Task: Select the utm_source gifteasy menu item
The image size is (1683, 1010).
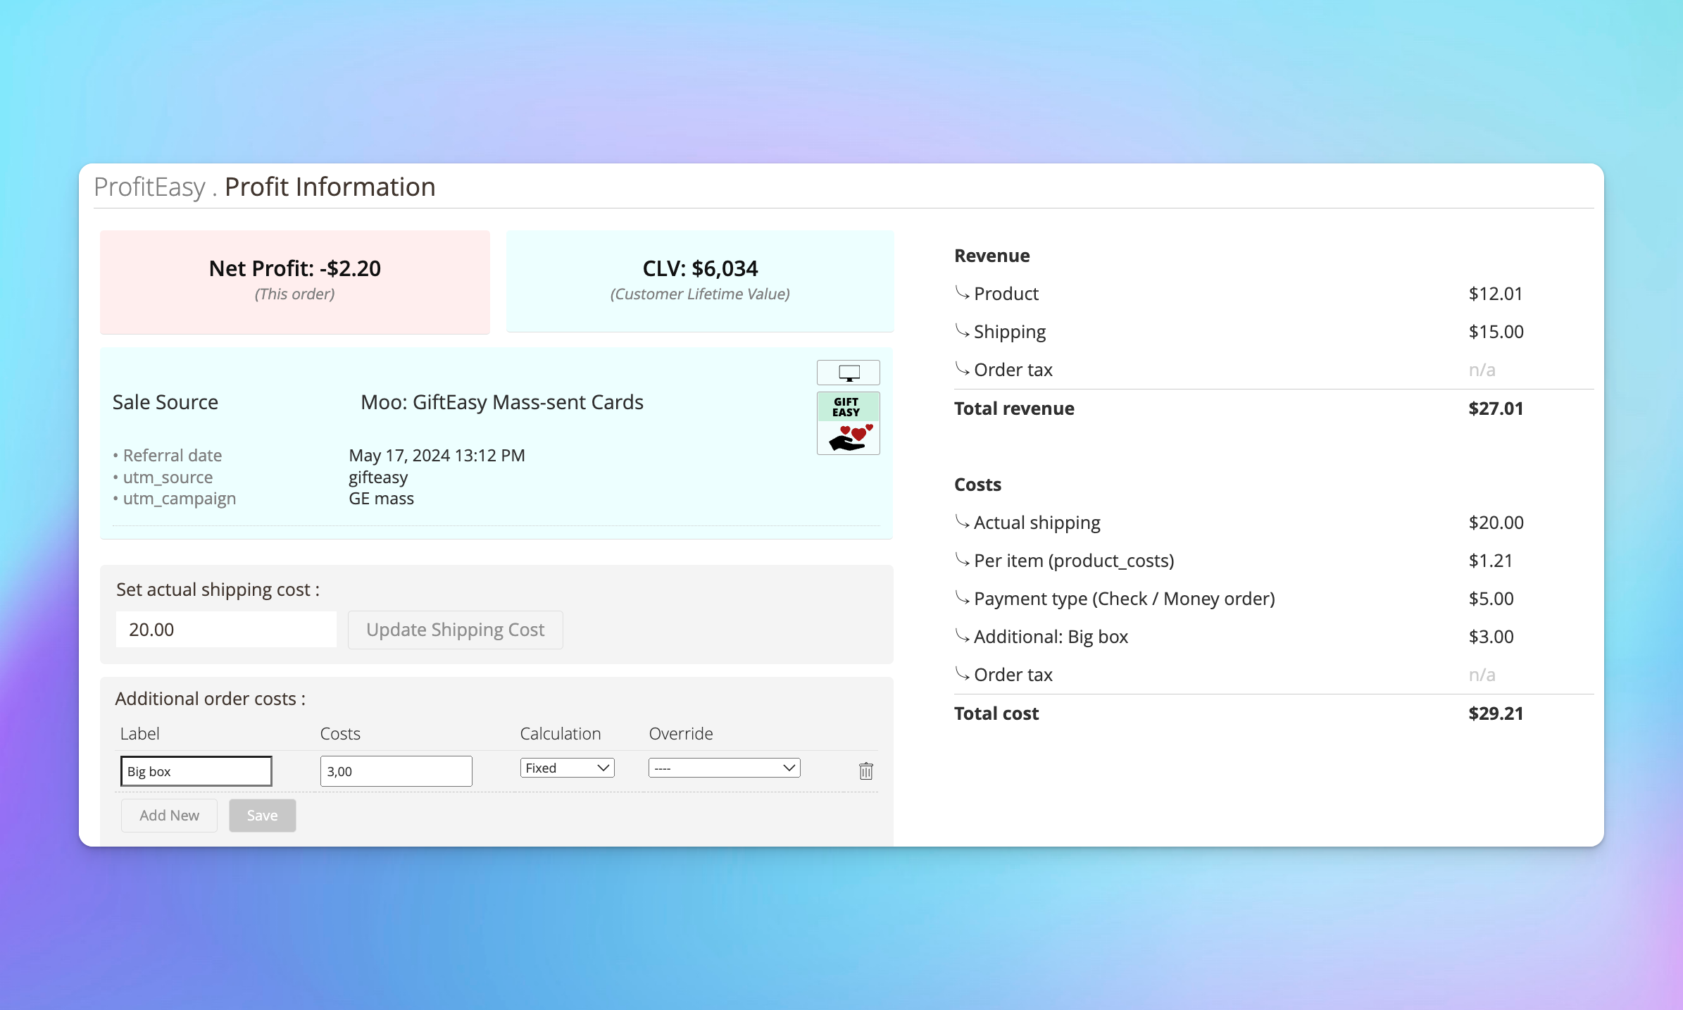Action: point(377,478)
